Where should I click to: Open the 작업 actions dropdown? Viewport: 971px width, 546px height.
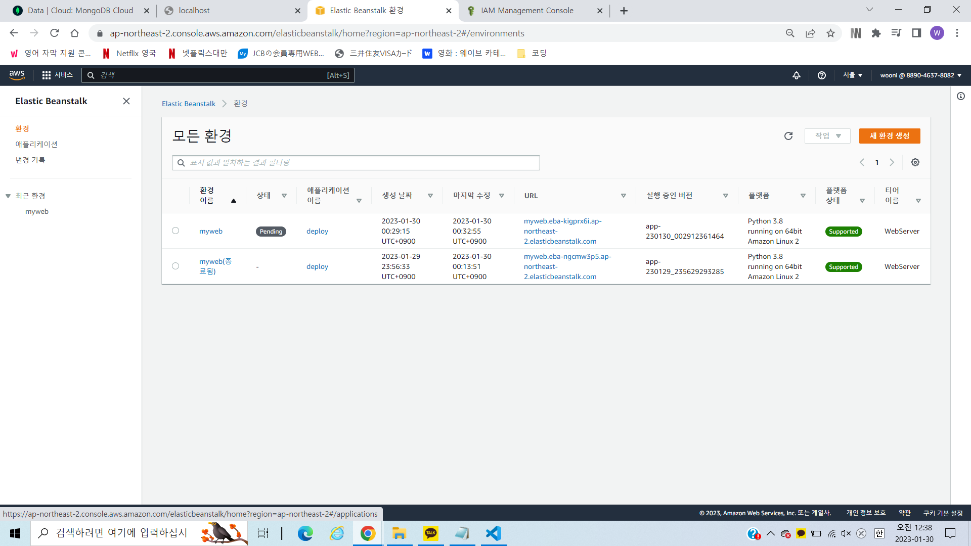[x=827, y=136]
